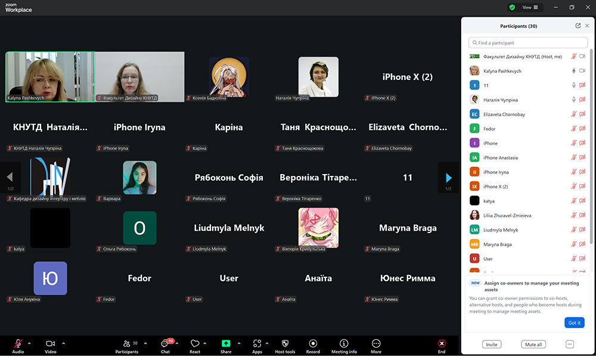The image size is (596, 356).
Task: Unmute microphone with Audio button
Action: coord(18,344)
